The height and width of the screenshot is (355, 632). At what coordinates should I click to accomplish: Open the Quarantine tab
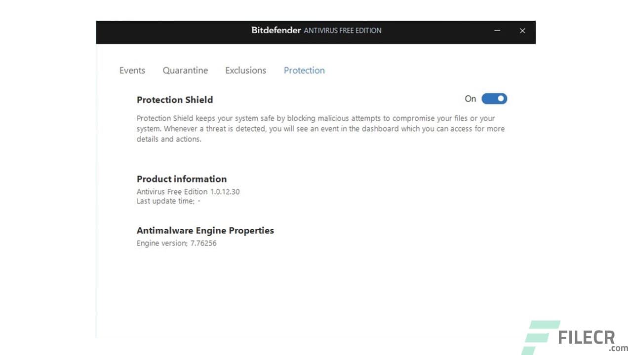[185, 71]
